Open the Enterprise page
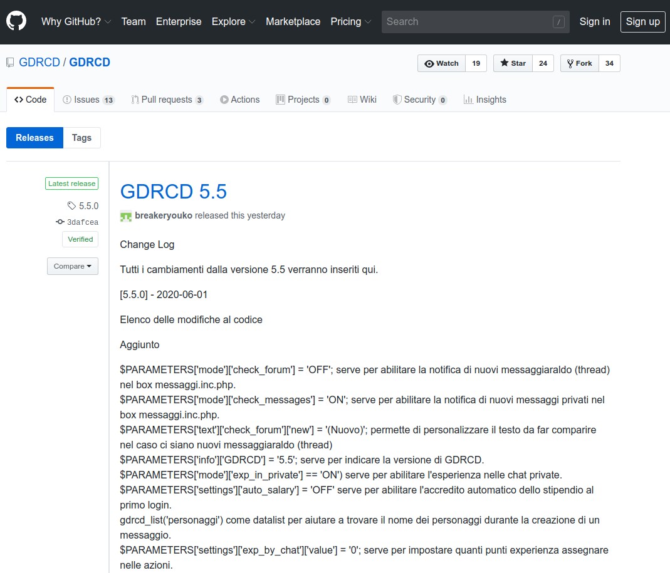Viewport: 670px width, 573px height. (179, 21)
